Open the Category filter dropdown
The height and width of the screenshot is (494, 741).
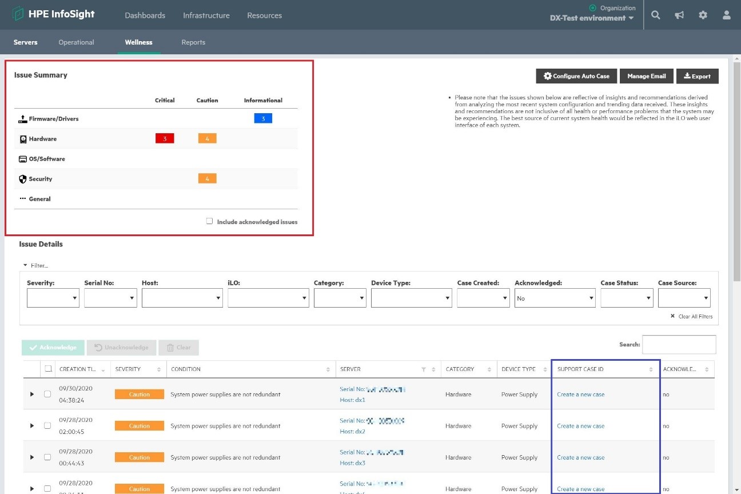[x=340, y=298]
